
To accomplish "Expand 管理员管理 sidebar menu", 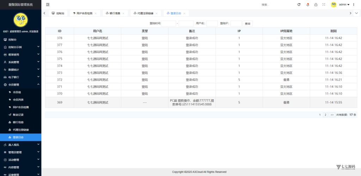I will tap(21, 152).
